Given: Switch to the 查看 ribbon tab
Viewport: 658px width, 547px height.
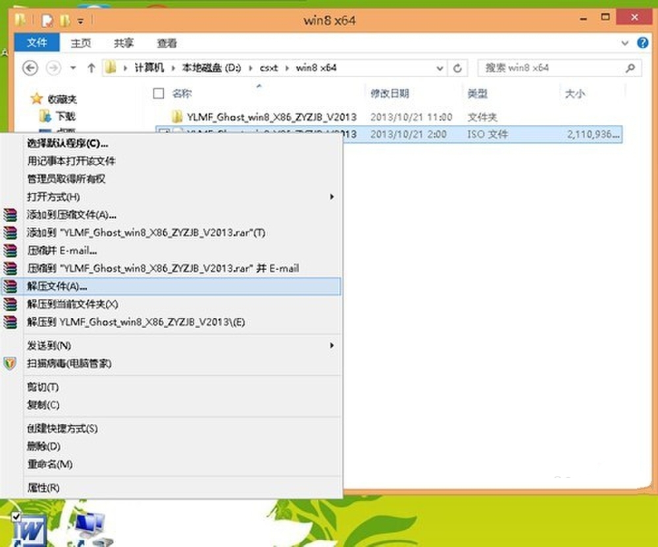Looking at the screenshot, I should pyautogui.click(x=166, y=43).
